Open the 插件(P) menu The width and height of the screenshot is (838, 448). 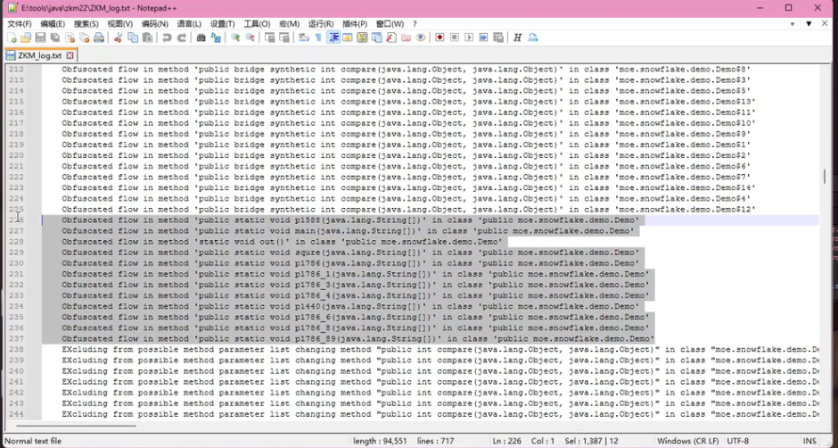point(354,24)
